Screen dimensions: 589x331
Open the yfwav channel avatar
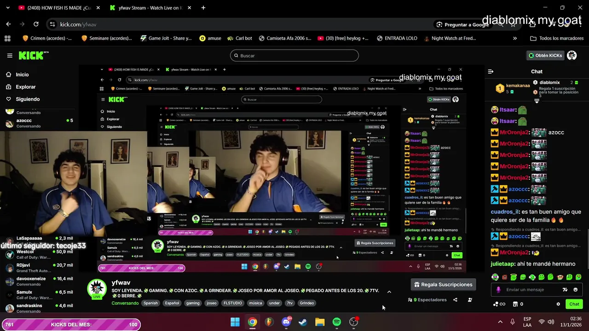pyautogui.click(x=97, y=288)
